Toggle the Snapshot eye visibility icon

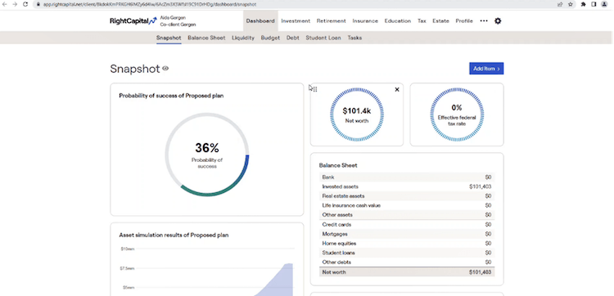pyautogui.click(x=165, y=69)
